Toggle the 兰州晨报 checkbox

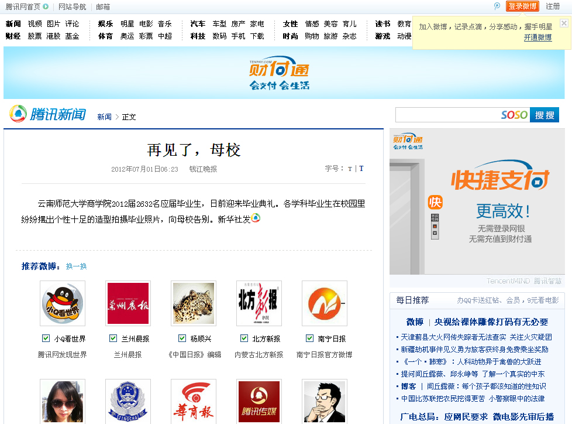point(113,338)
